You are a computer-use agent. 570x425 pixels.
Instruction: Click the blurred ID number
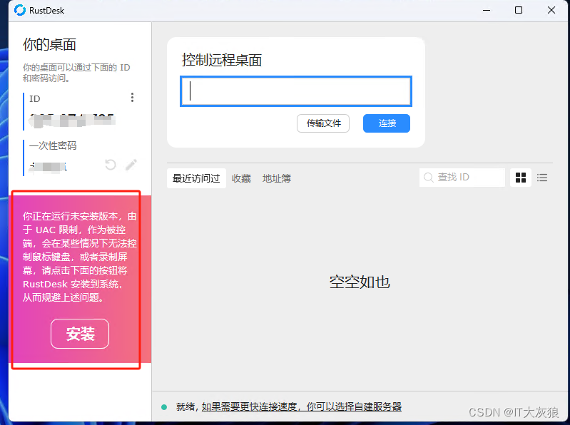pos(72,121)
